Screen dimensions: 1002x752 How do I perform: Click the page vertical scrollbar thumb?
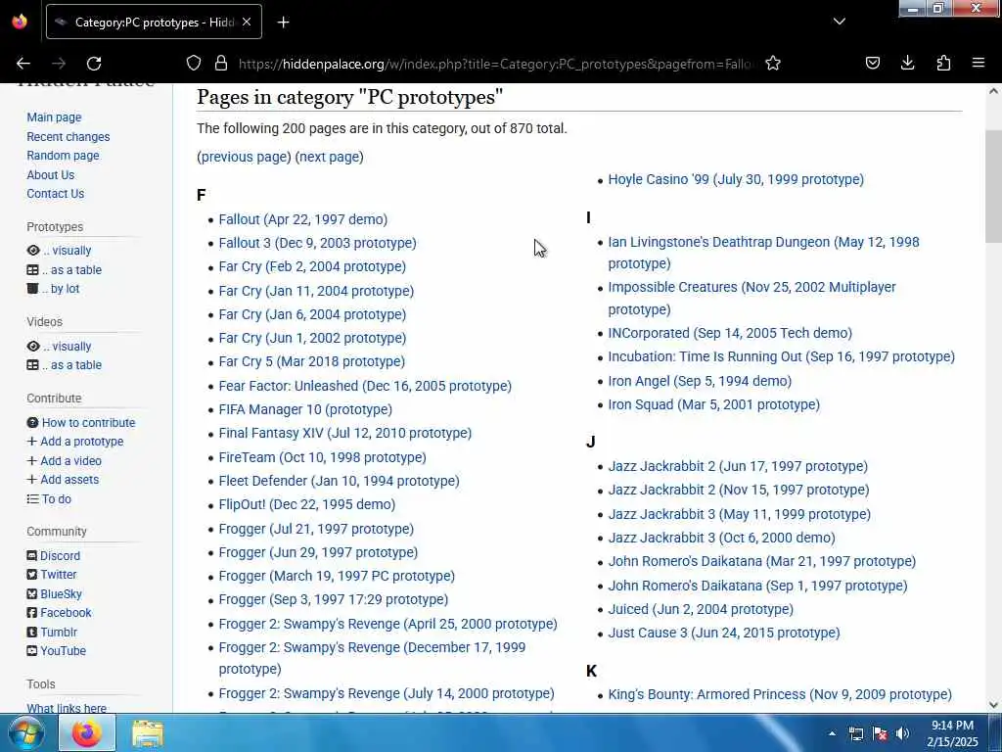point(993,186)
